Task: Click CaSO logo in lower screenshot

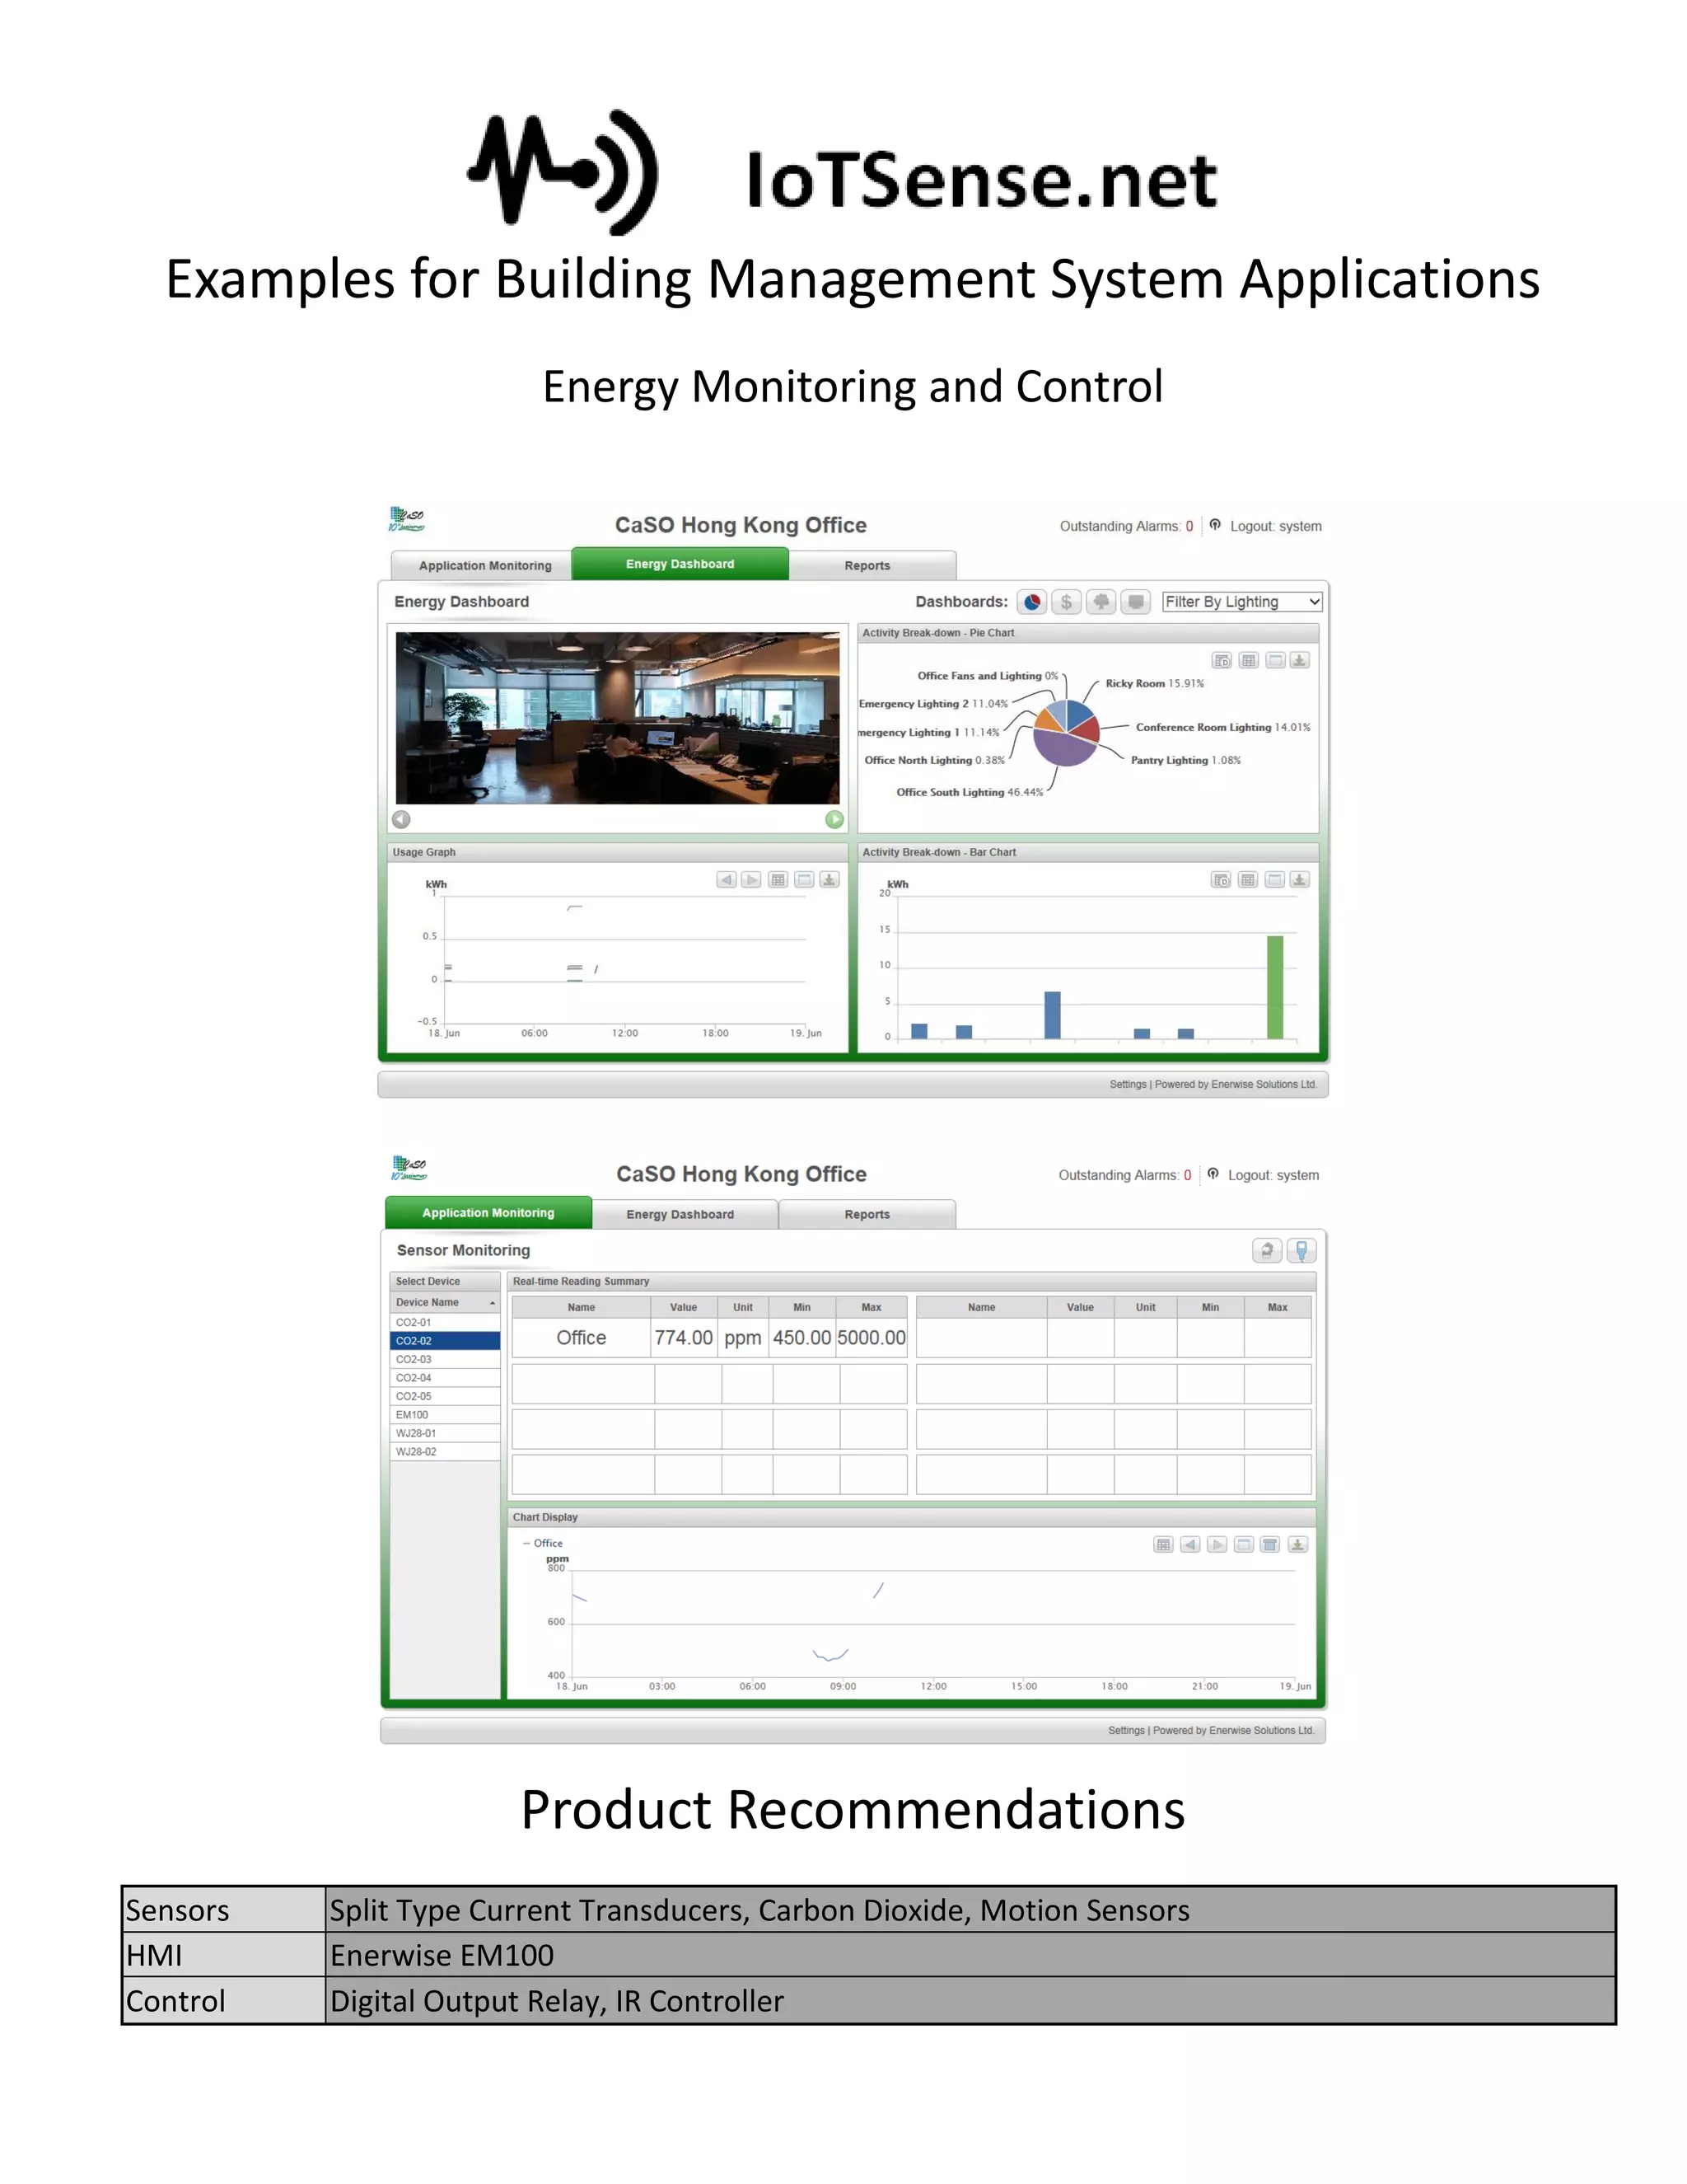Action: (409, 1168)
